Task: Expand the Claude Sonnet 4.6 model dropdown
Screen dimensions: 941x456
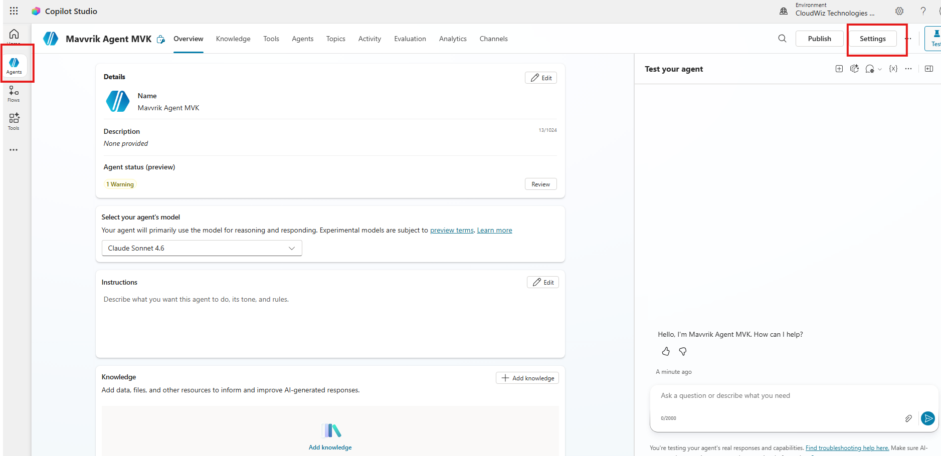Action: pyautogui.click(x=202, y=248)
